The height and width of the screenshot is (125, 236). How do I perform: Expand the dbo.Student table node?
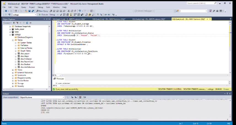(x=16, y=64)
